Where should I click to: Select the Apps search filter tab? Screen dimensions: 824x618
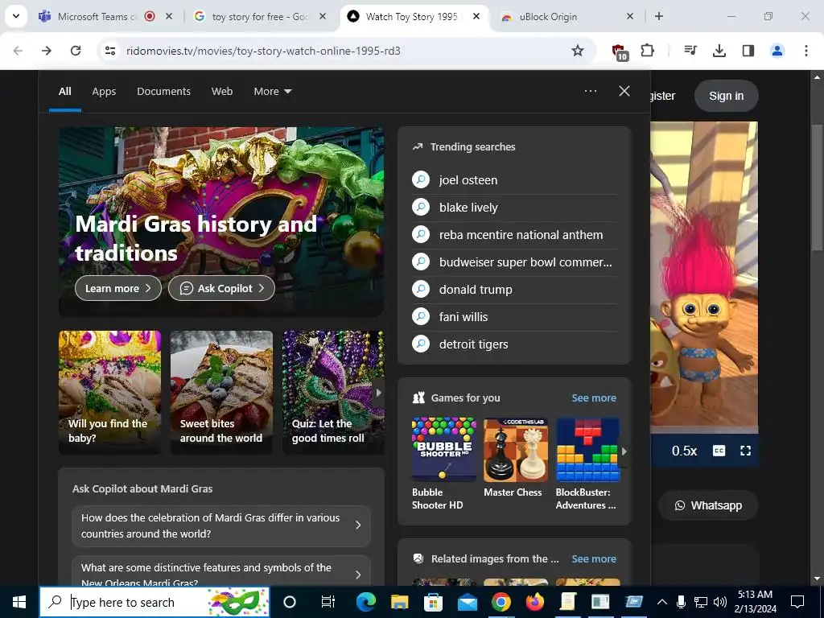pyautogui.click(x=104, y=92)
